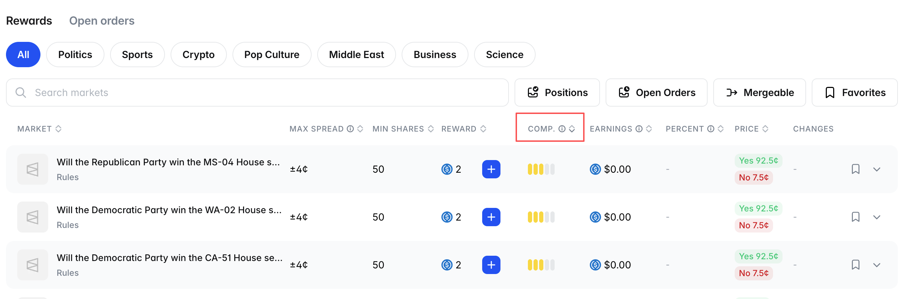The image size is (913, 299).
Task: Expand the CA-51 House market row
Action: (876, 265)
